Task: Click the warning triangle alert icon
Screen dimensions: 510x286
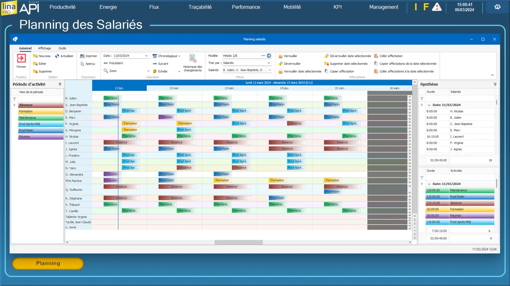Action: point(436,7)
